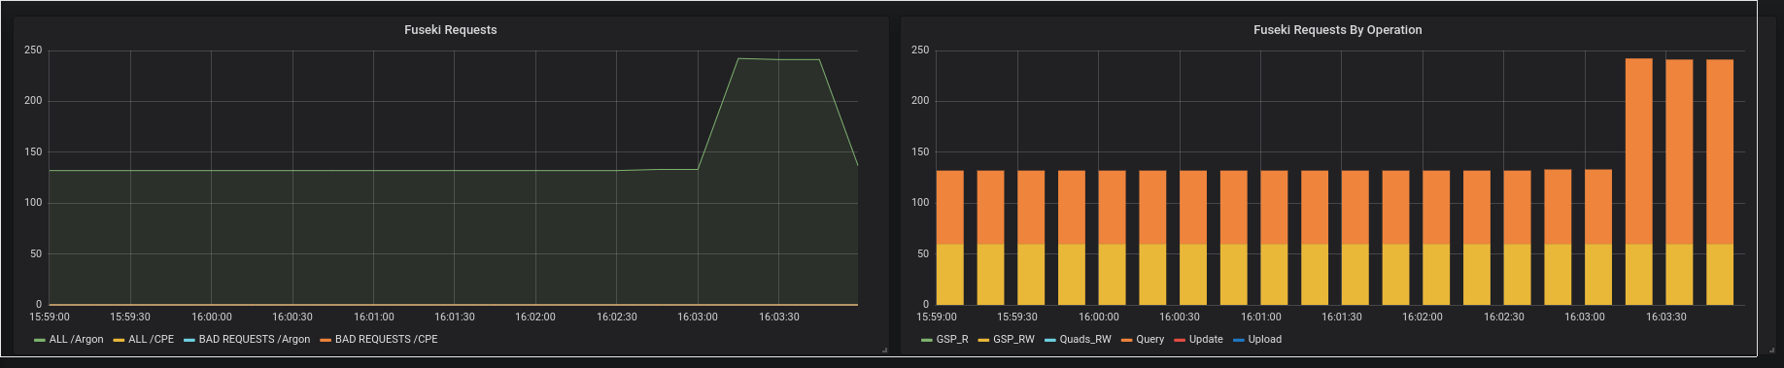Toggle the GSP_RW legend series
1784x368 pixels.
click(x=1013, y=340)
